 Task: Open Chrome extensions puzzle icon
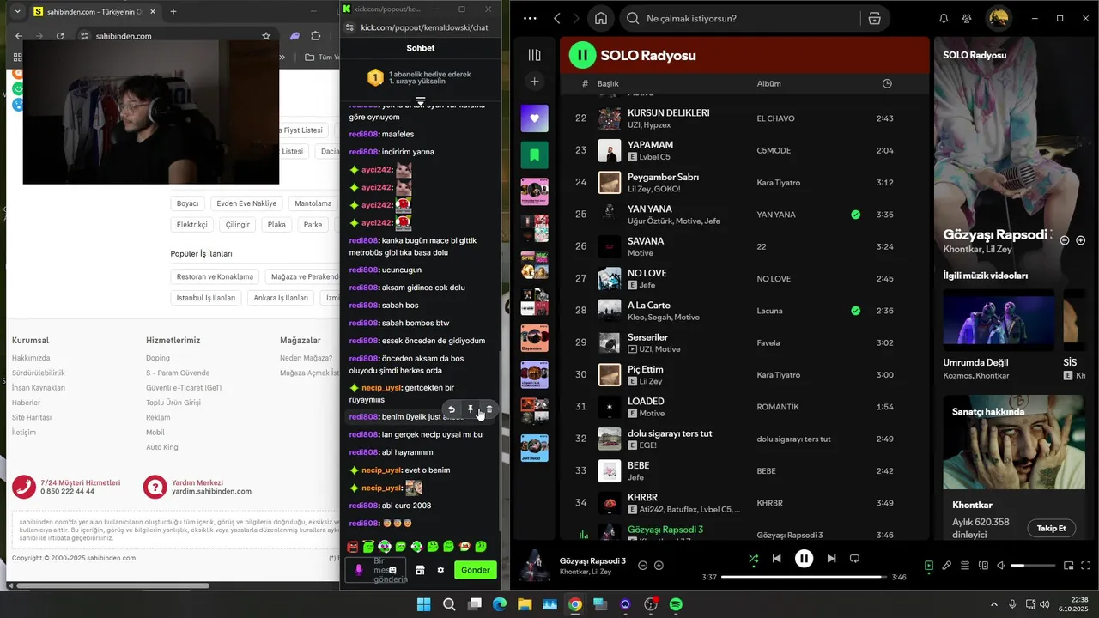[316, 36]
